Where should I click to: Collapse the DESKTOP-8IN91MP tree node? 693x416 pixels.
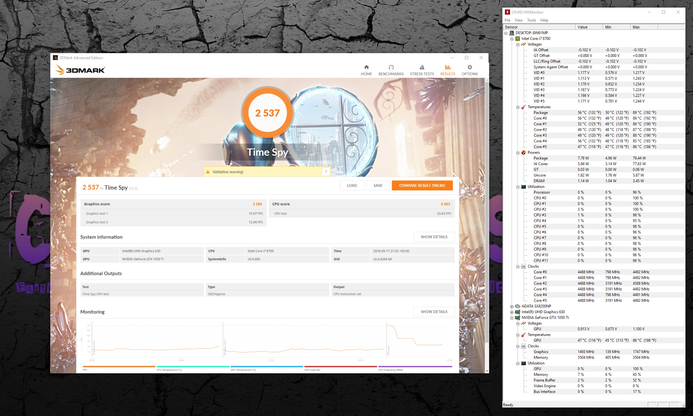(506, 33)
